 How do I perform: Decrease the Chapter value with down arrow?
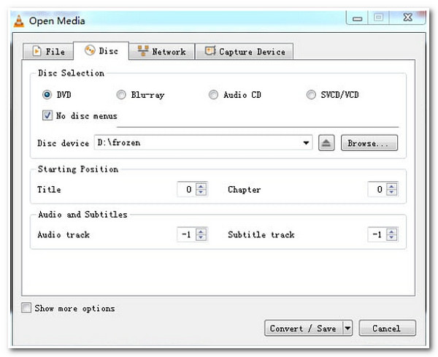(391, 193)
